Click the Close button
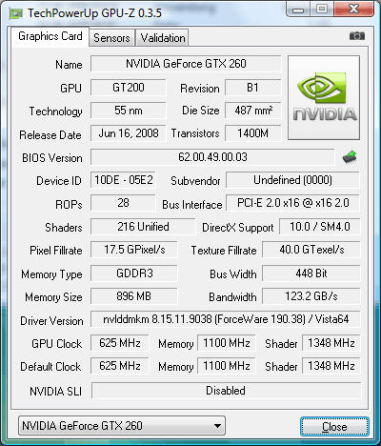 pos(334,427)
